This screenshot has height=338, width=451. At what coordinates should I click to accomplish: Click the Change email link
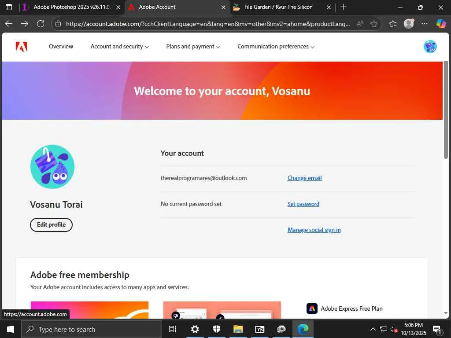(x=305, y=178)
